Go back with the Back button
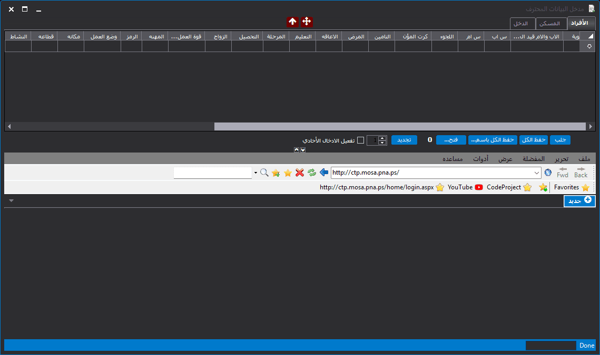The image size is (600, 355). click(581, 173)
